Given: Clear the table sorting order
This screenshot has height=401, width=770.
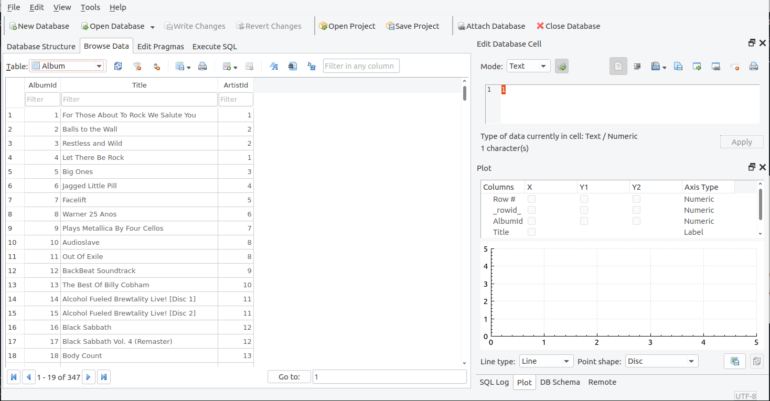Looking at the screenshot, I should coord(156,66).
